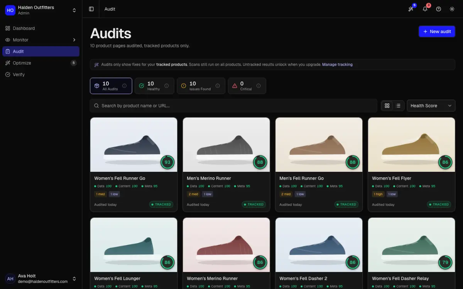Open Women's Fell Lounger shoe image

pyautogui.click(x=134, y=245)
